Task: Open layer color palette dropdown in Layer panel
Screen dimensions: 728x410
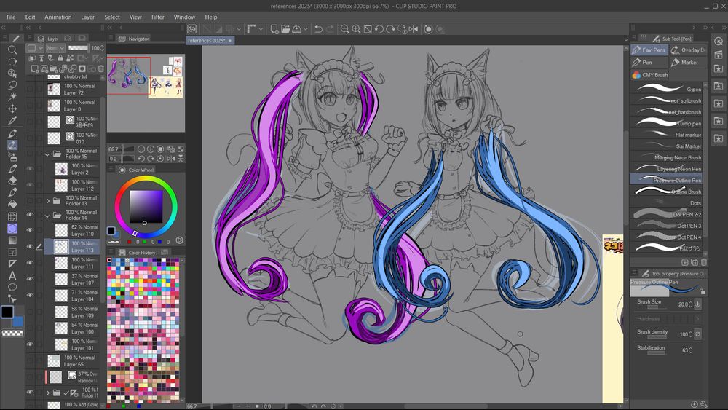Action: tap(35, 48)
